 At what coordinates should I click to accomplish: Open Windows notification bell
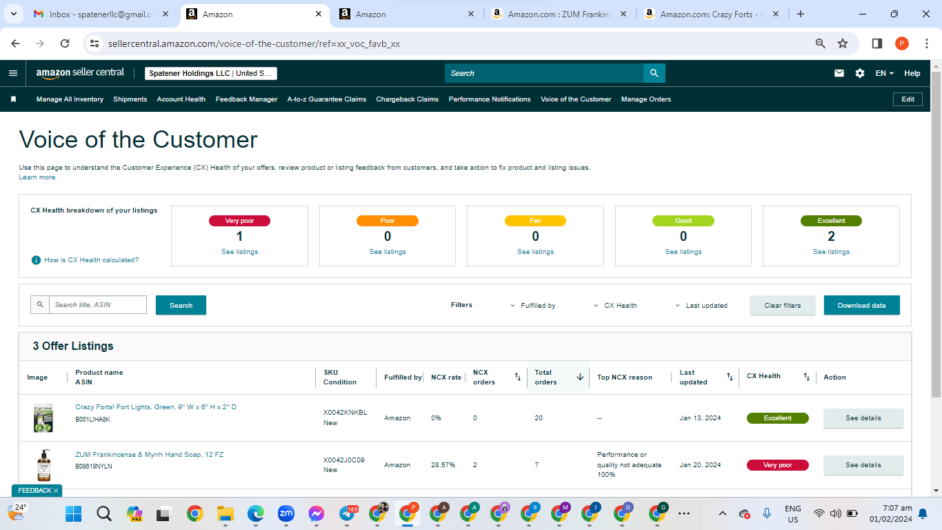click(x=923, y=513)
